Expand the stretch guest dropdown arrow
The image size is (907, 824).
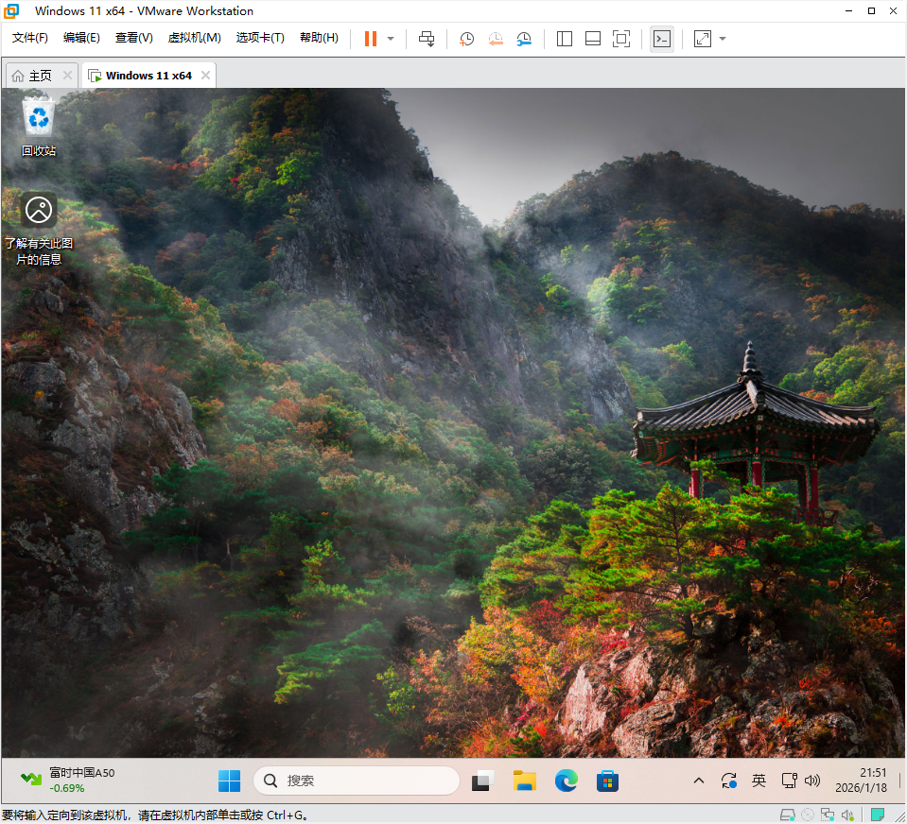click(x=723, y=39)
